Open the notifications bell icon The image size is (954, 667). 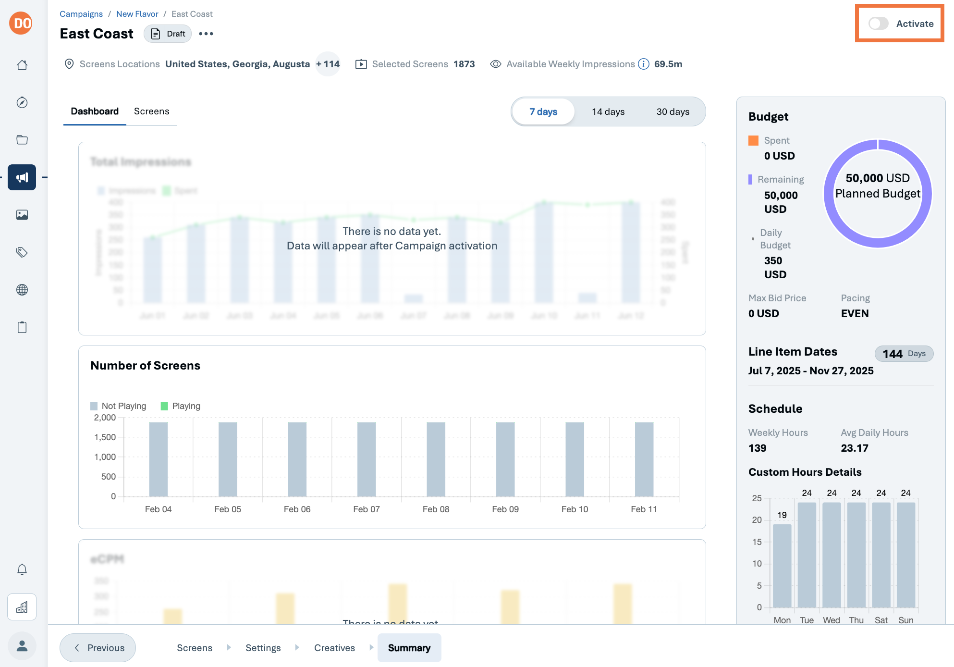point(22,569)
